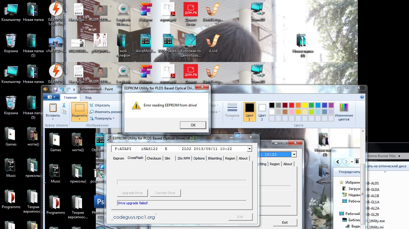Select the N1kTRK8B... image thumbnail
409x229 pixels.
click(x=78, y=45)
